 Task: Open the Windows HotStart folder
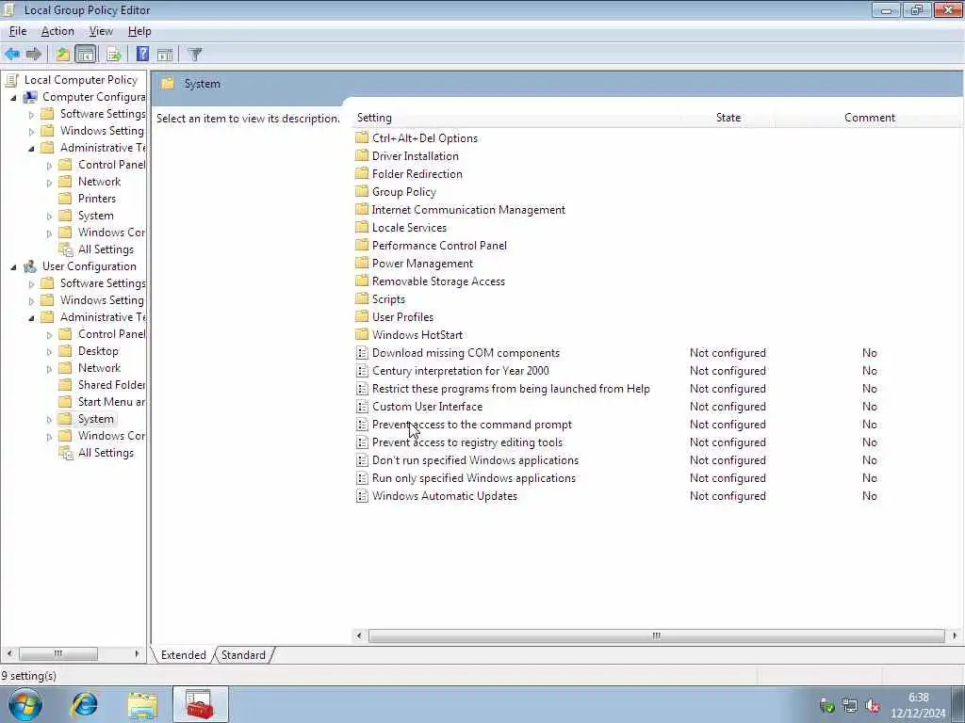click(x=417, y=334)
